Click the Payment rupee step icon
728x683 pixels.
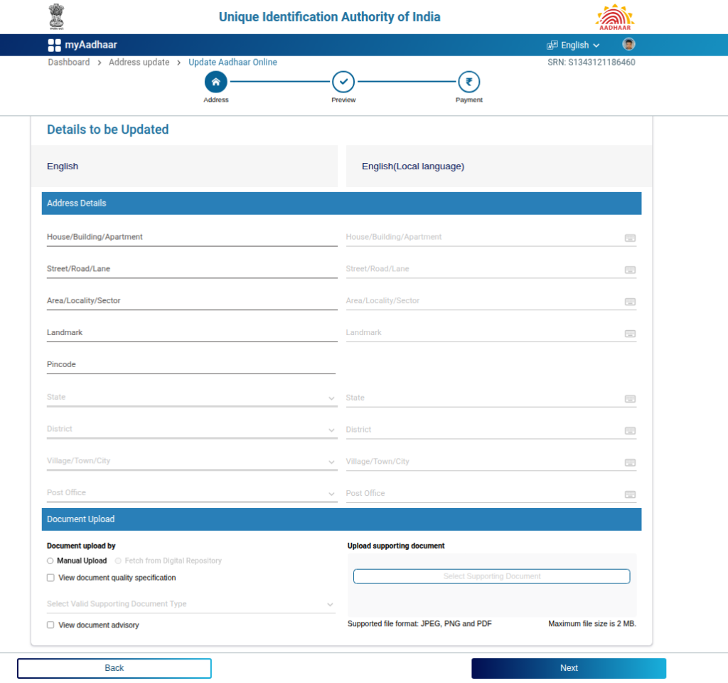(469, 83)
